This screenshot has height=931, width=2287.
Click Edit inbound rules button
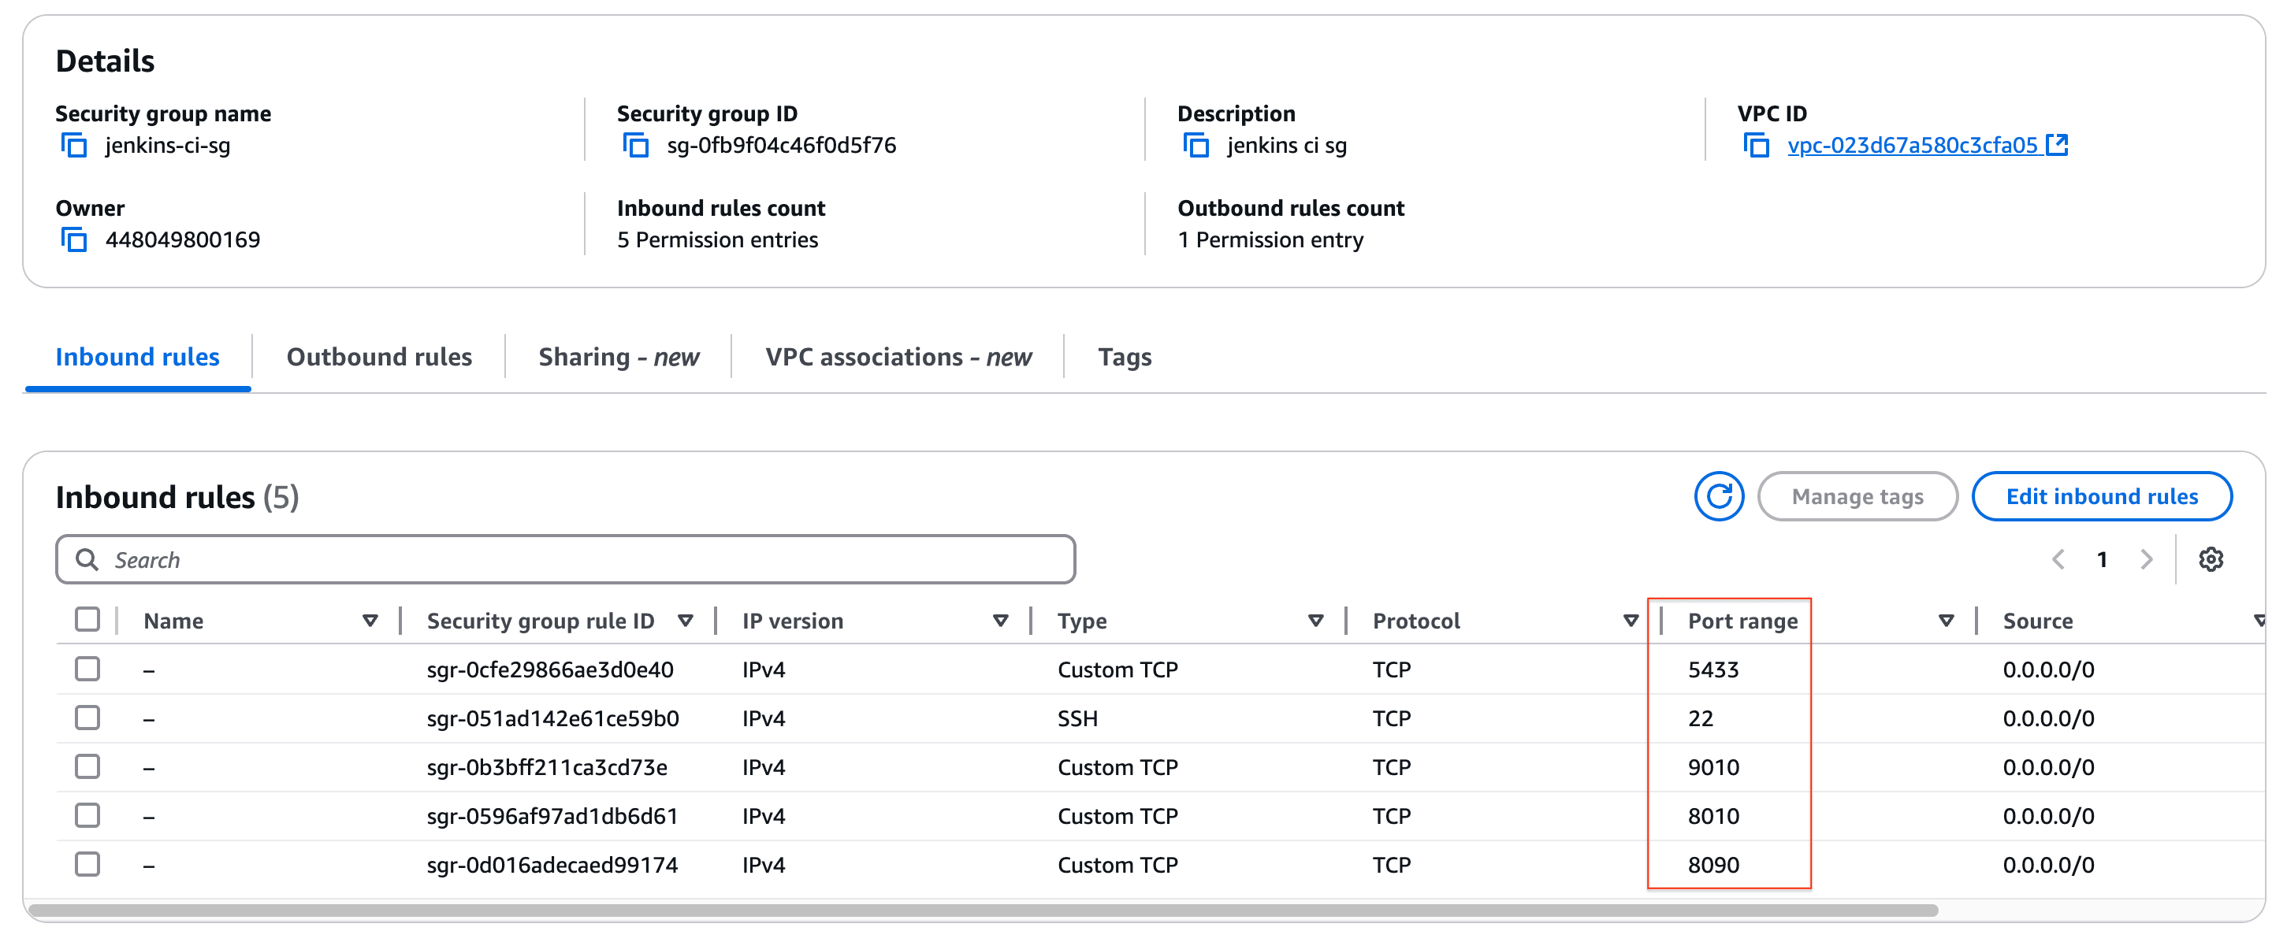click(2102, 496)
